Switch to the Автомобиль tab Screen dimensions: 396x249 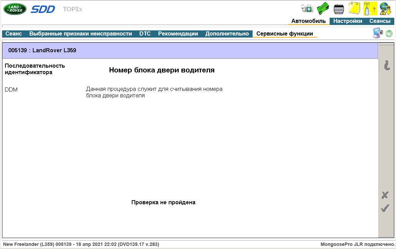coord(309,21)
